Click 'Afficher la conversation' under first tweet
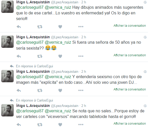 pos(129,26)
